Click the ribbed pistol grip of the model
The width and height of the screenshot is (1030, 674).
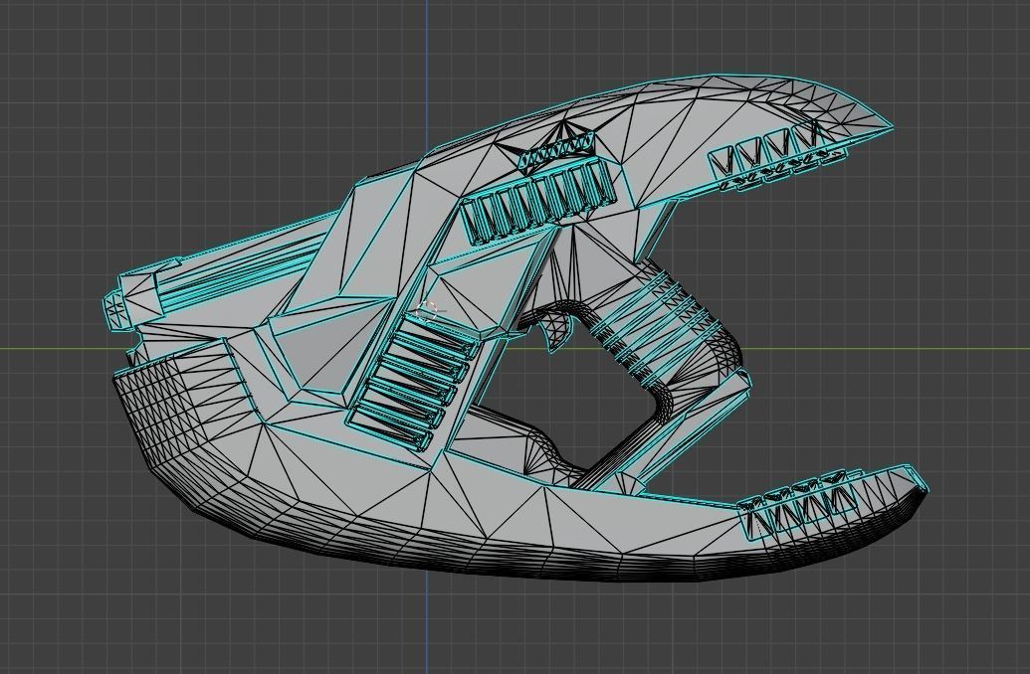[668, 328]
